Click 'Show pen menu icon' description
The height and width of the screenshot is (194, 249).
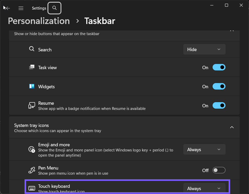pos(73,173)
